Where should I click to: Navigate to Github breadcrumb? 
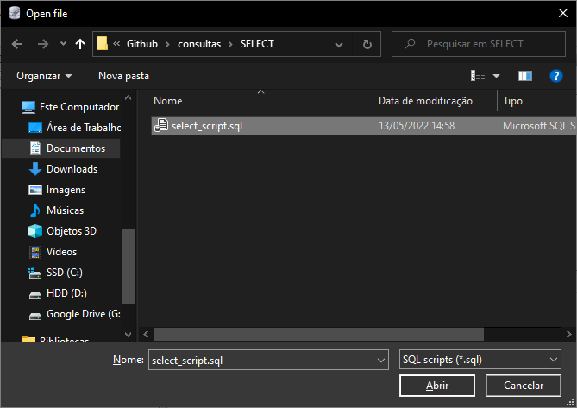142,44
